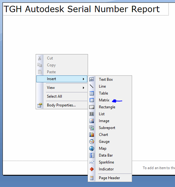This screenshot has width=175, height=187.
Task: Expand the Insert submenu arrow
Action: [x=83, y=79]
